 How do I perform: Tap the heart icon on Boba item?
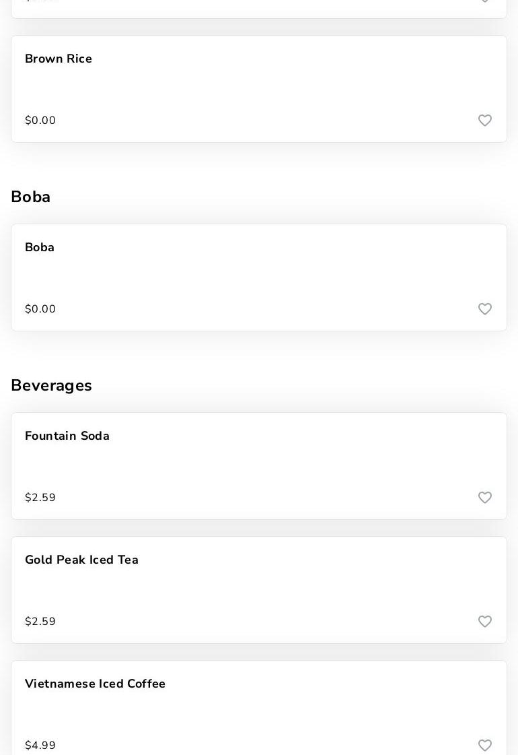[x=485, y=309]
